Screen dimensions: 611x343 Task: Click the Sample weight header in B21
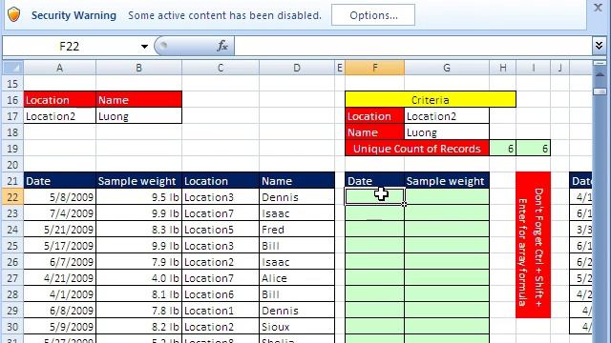138,181
